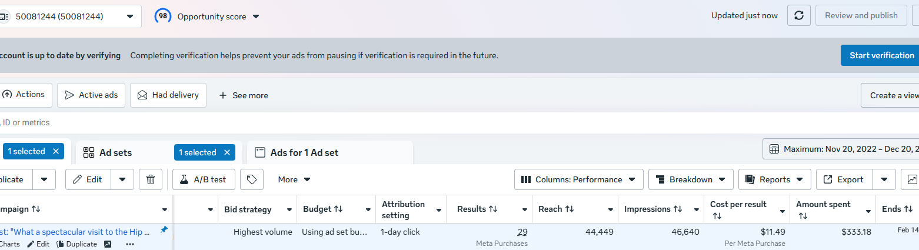Open the Columns: Performance dropdown

578,179
